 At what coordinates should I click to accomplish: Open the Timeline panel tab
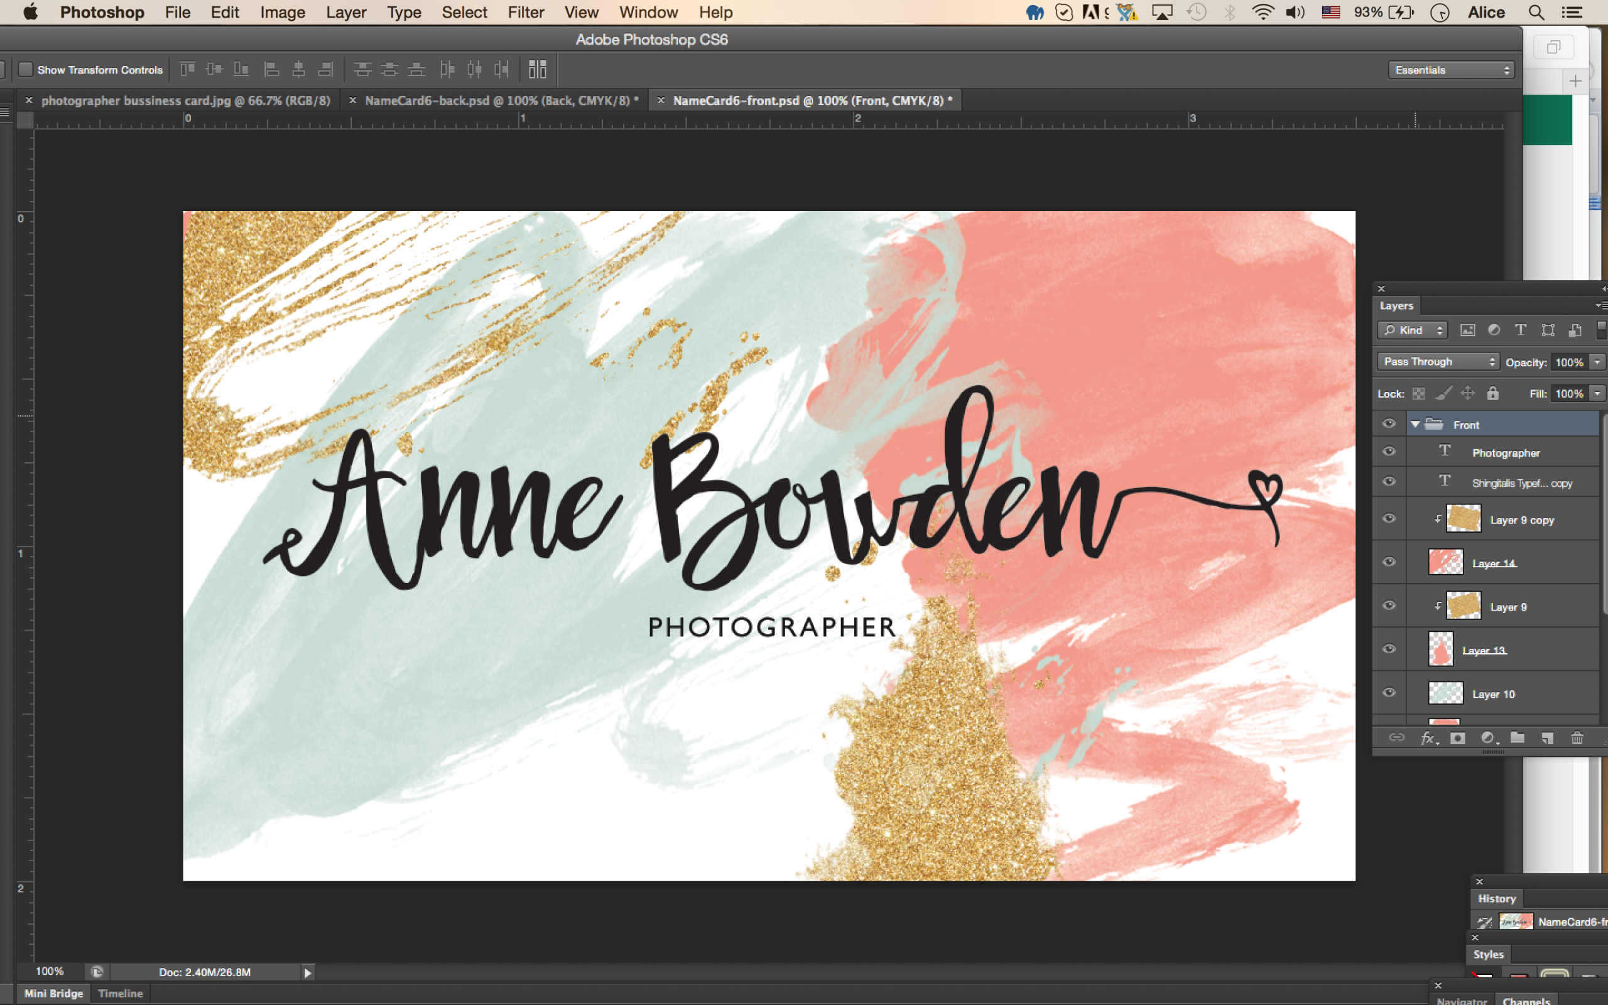click(120, 993)
